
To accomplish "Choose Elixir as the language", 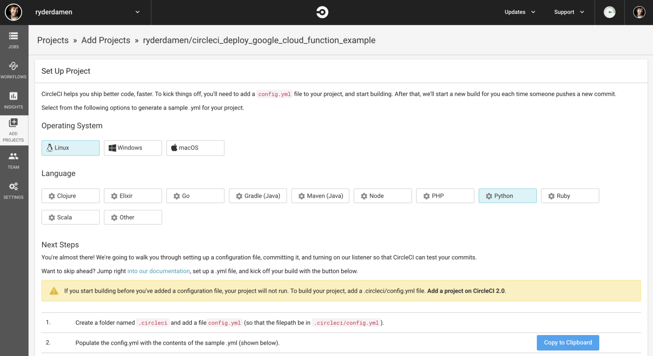I will pos(133,196).
